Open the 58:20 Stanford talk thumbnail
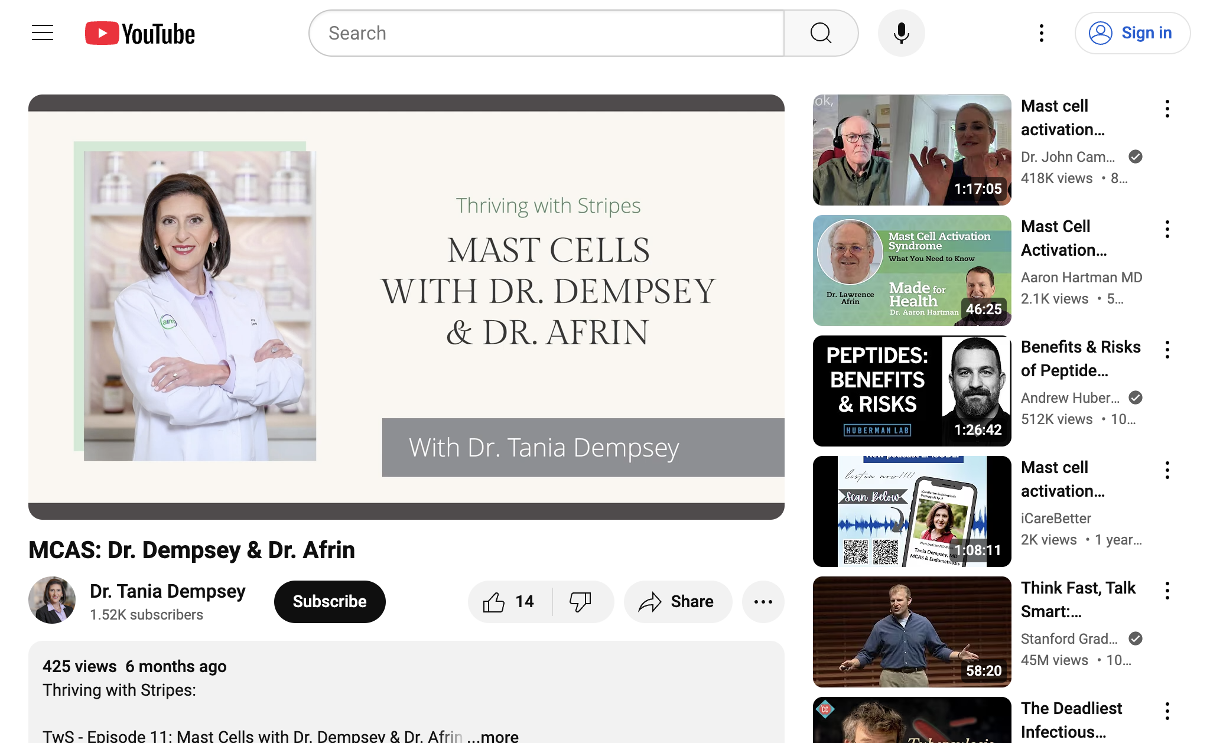 912,632
